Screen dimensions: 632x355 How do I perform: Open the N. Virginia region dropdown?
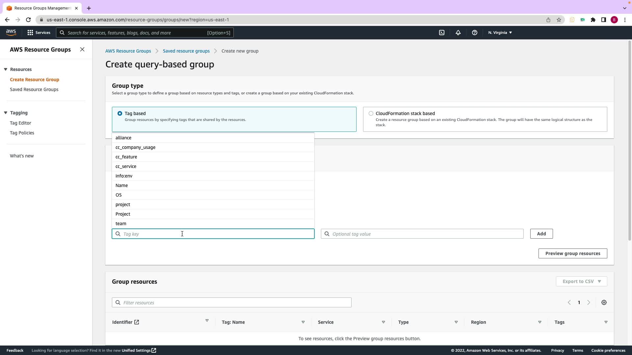(x=500, y=33)
